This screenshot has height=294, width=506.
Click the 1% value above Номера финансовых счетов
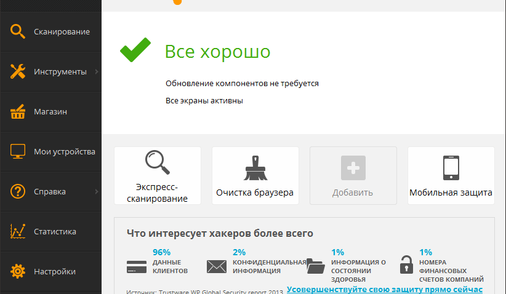425,252
